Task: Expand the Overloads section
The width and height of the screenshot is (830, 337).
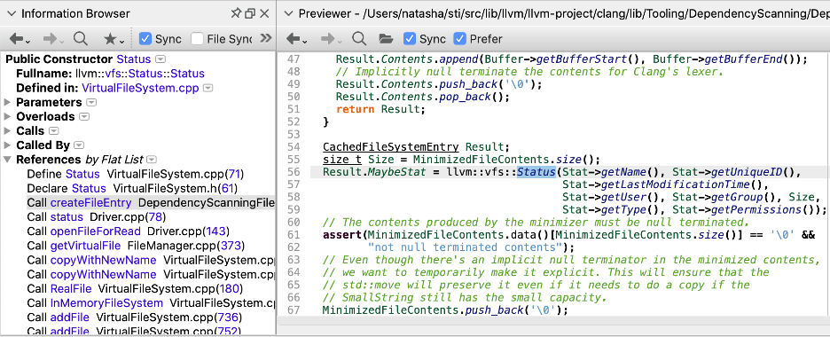Action: [x=7, y=116]
